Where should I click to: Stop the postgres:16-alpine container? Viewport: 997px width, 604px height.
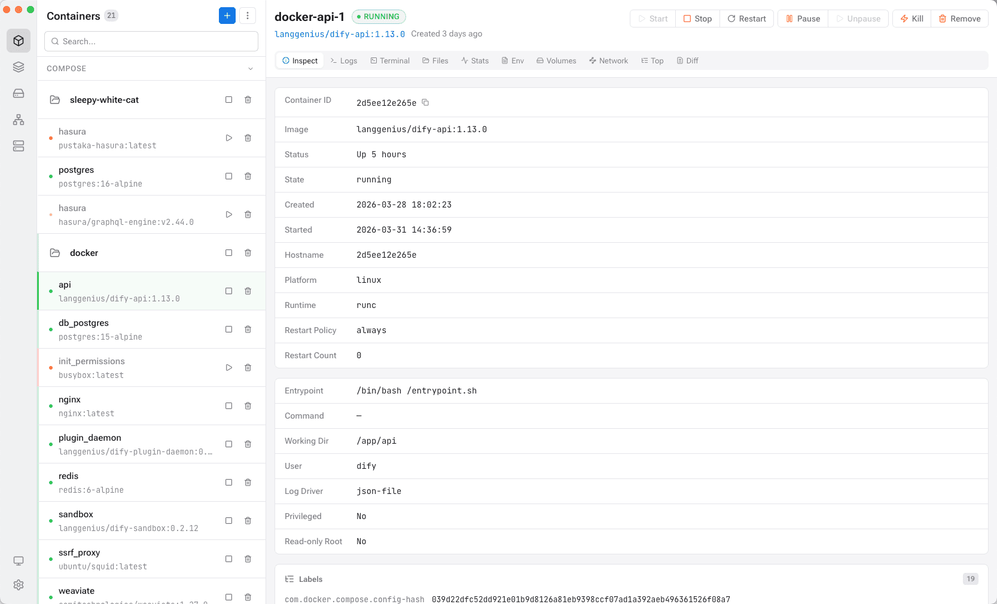click(x=228, y=176)
